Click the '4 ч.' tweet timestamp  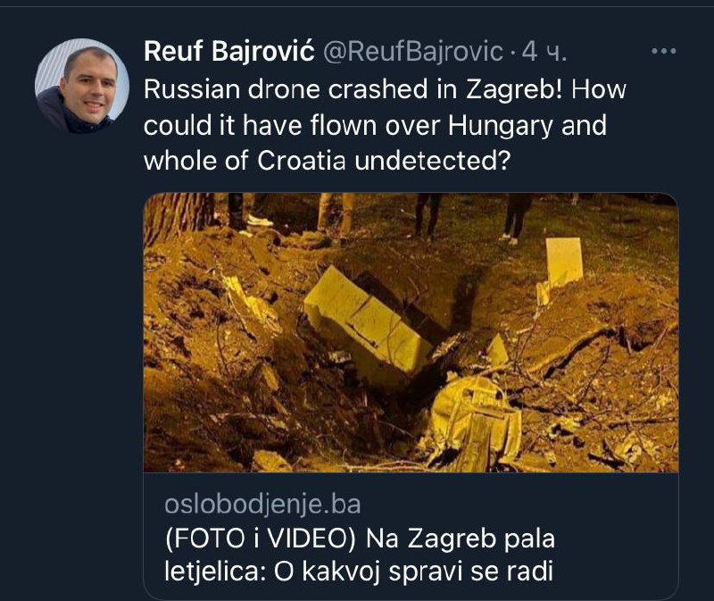[544, 52]
